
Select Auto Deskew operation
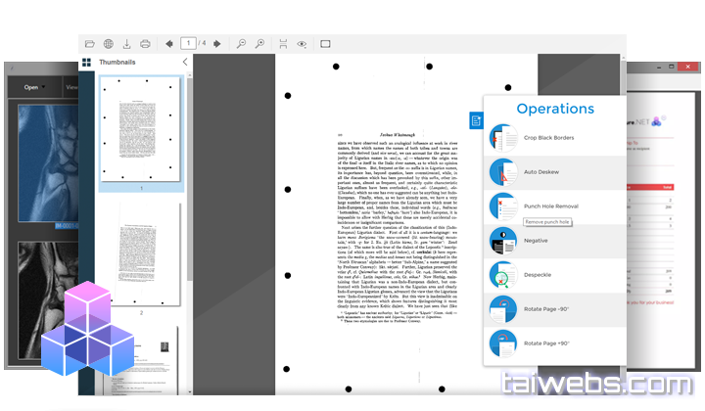tap(543, 172)
